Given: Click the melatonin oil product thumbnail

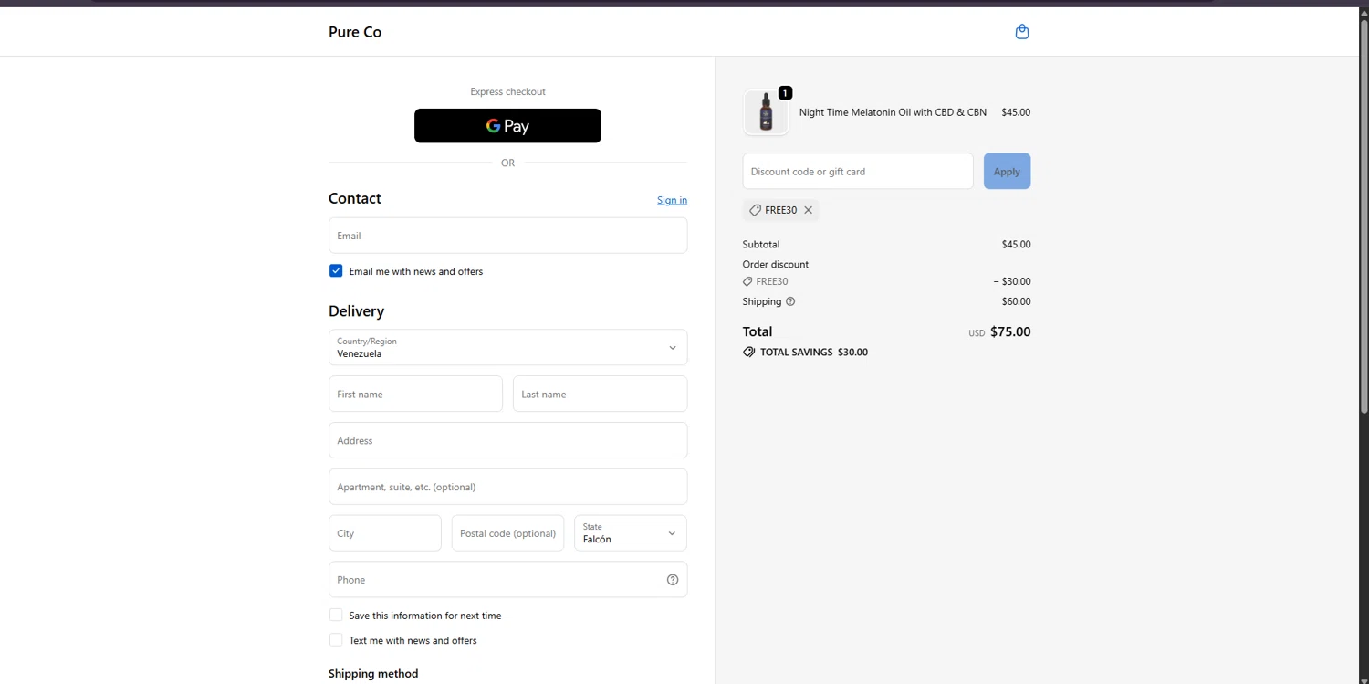Looking at the screenshot, I should 766,112.
